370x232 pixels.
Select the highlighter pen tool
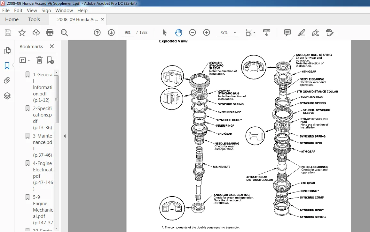tap(301, 33)
